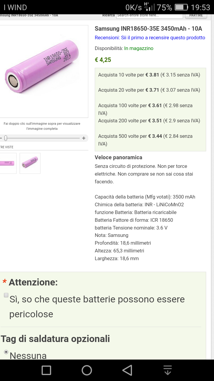Tap the Android back triangle icon
This screenshot has width=214, height=381.
pyautogui.click(x=127, y=370)
